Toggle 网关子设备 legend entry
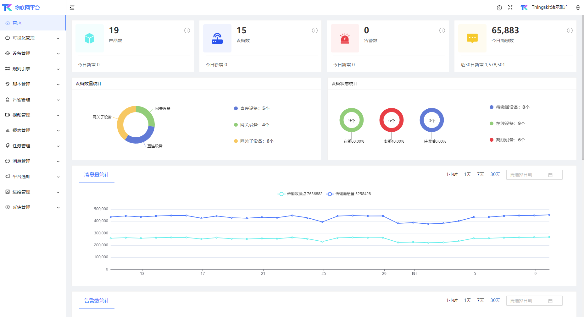584x317 pixels. (x=254, y=141)
